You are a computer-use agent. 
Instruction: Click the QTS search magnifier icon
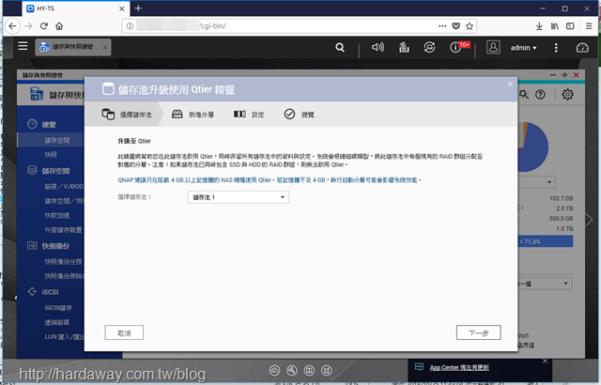(340, 48)
